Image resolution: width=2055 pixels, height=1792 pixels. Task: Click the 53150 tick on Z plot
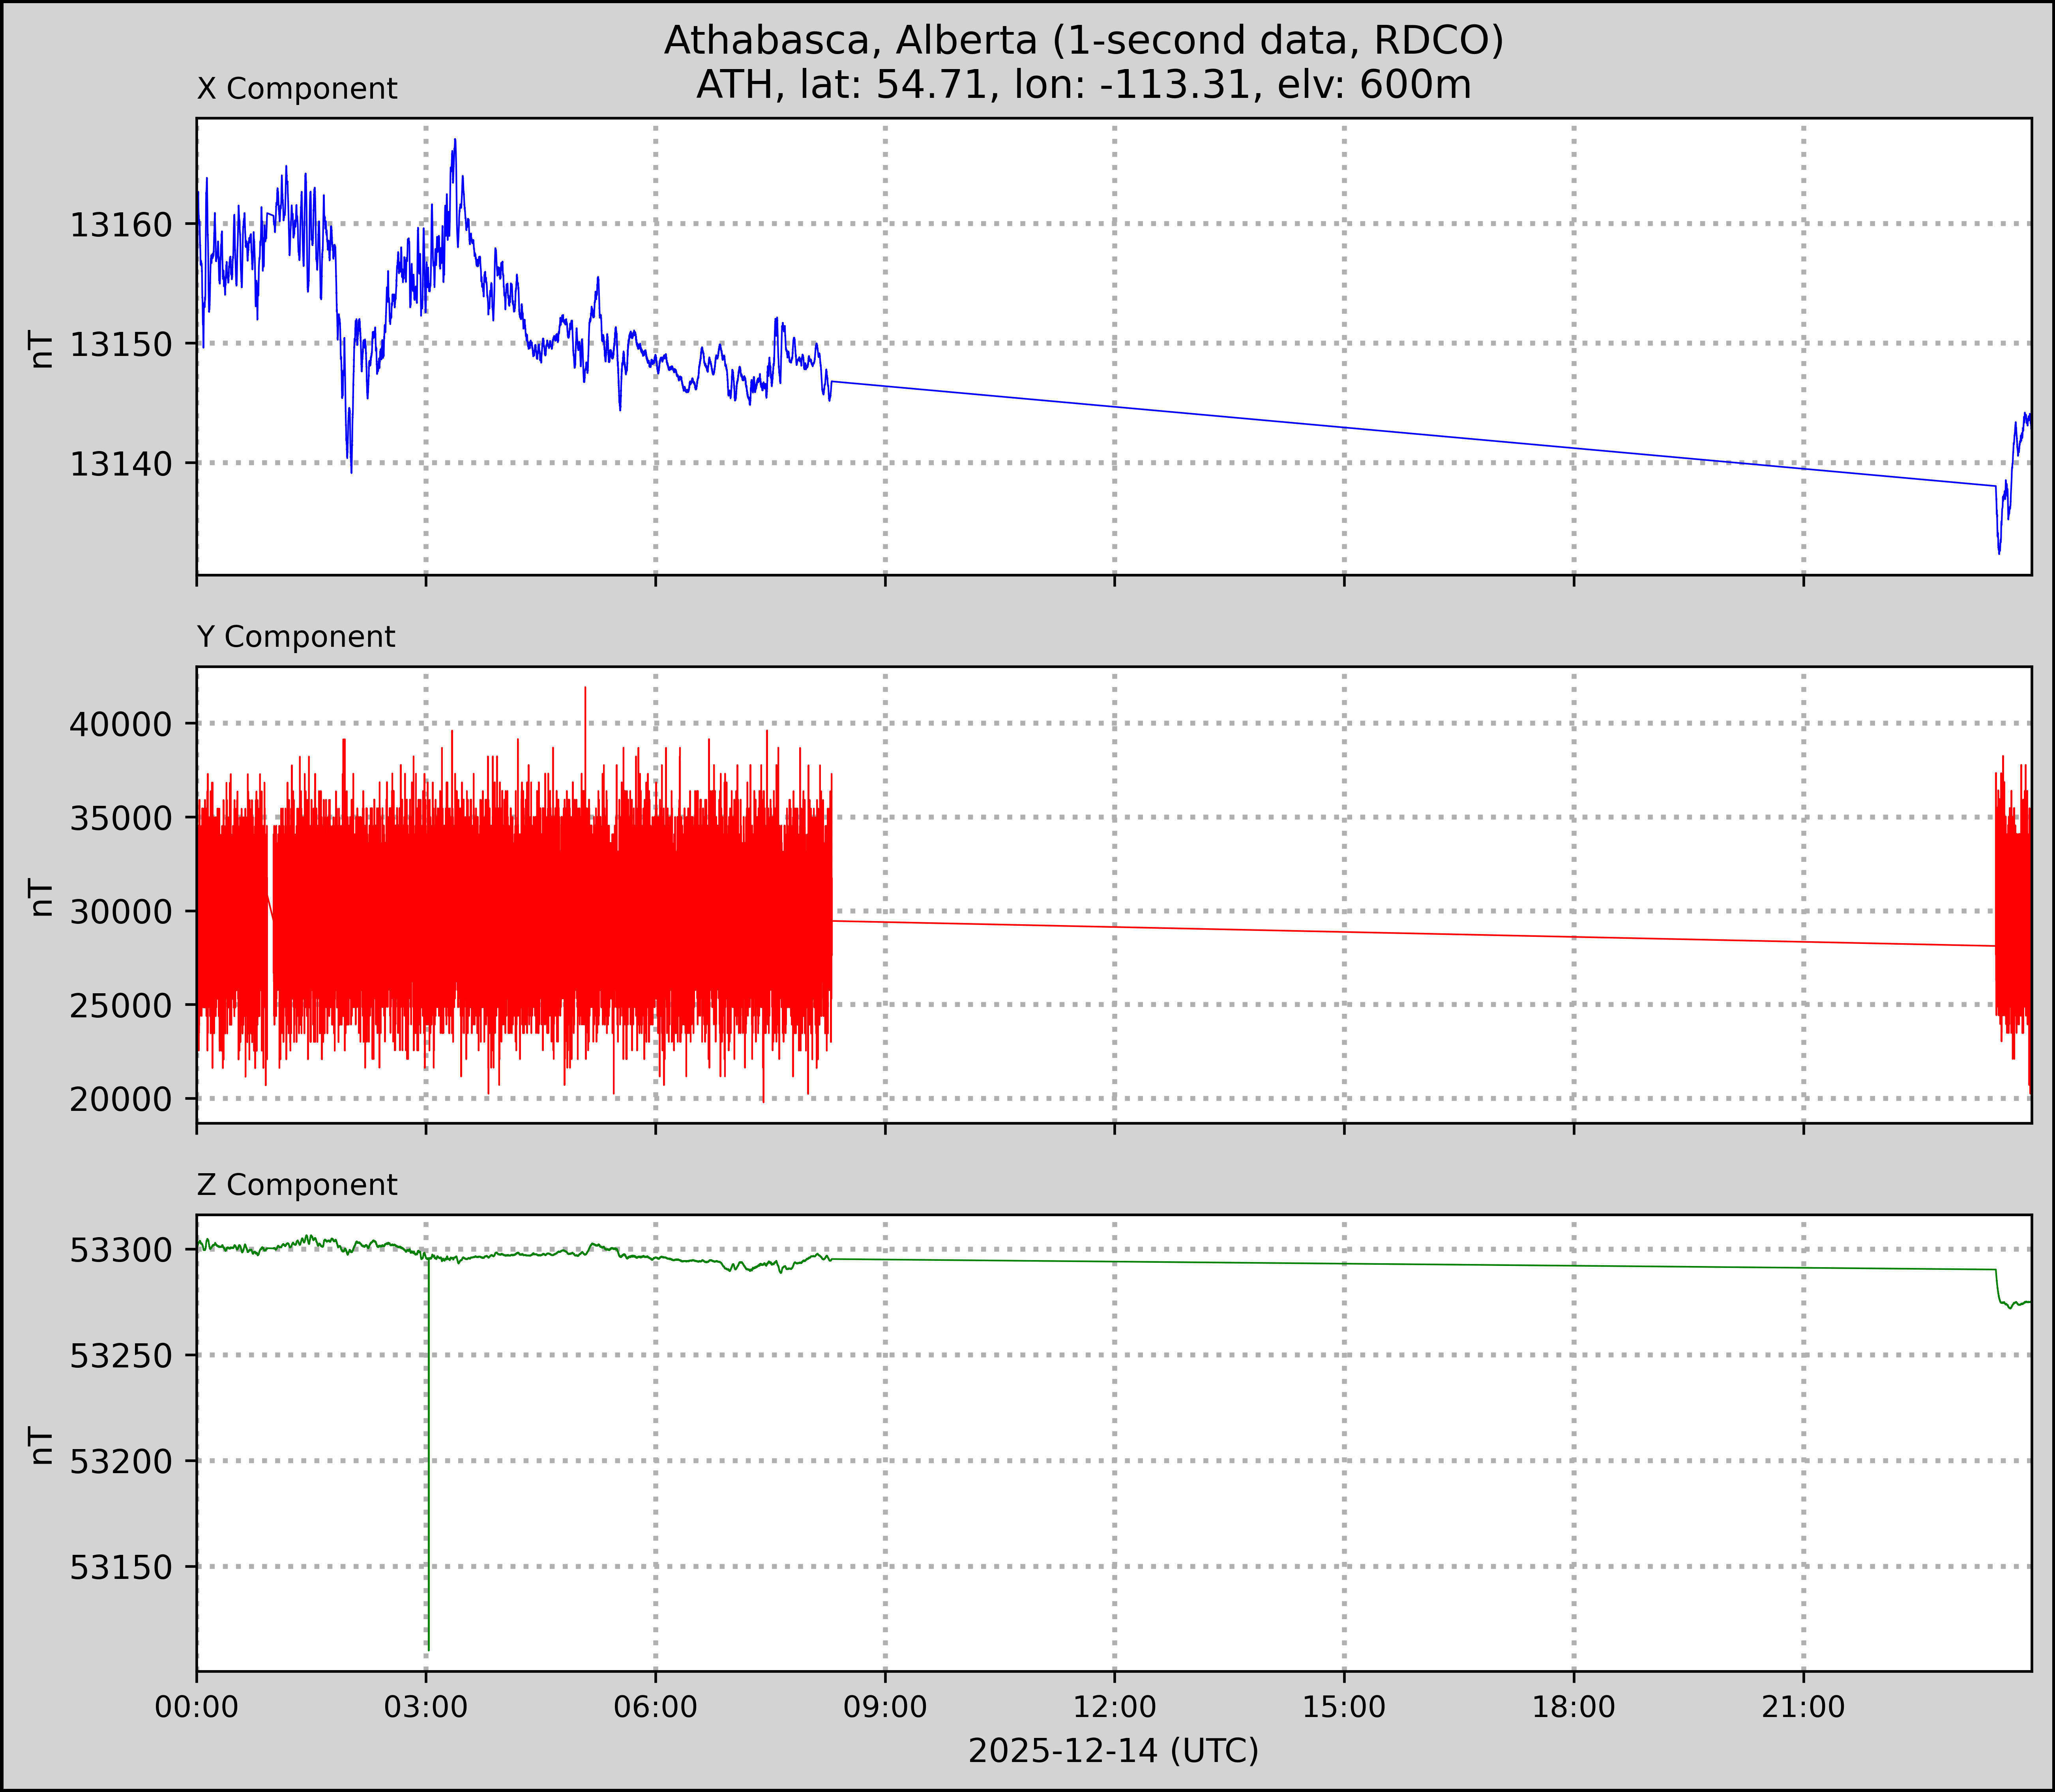tap(121, 1567)
